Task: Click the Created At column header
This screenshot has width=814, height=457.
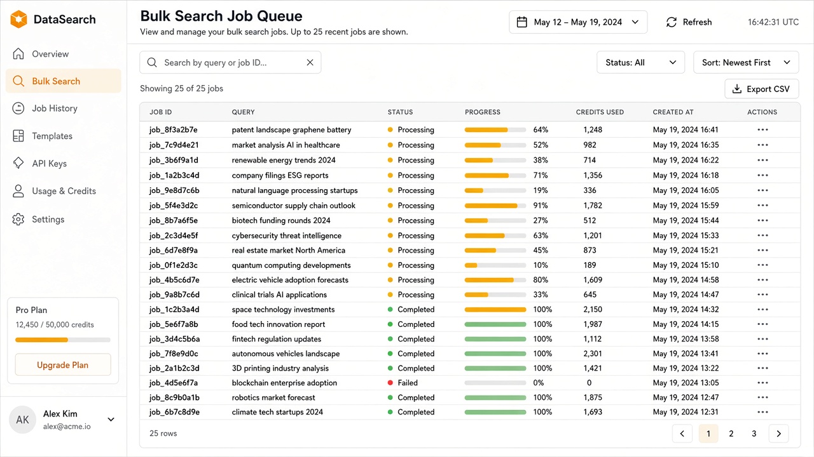Action: (673, 112)
